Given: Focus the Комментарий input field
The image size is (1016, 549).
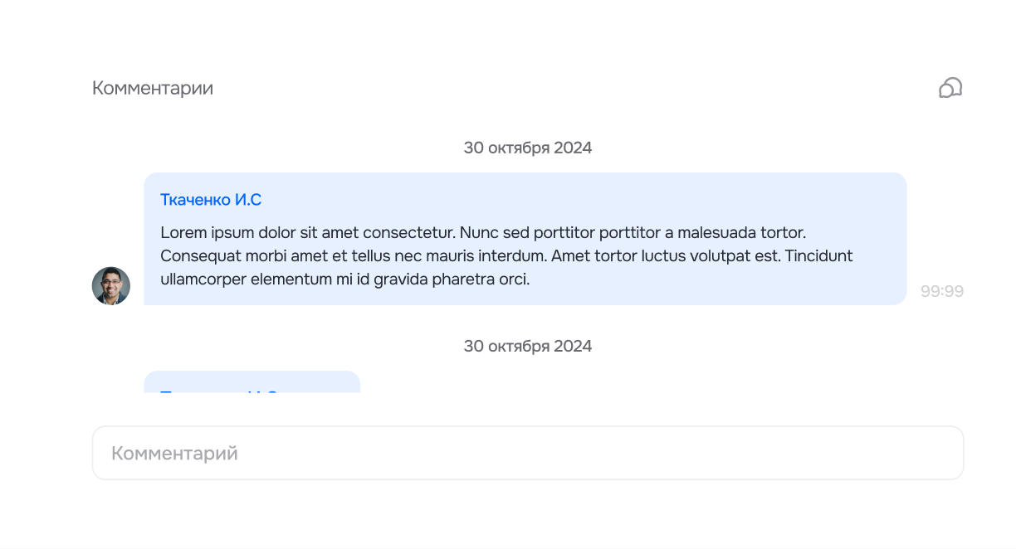Looking at the screenshot, I should (527, 453).
